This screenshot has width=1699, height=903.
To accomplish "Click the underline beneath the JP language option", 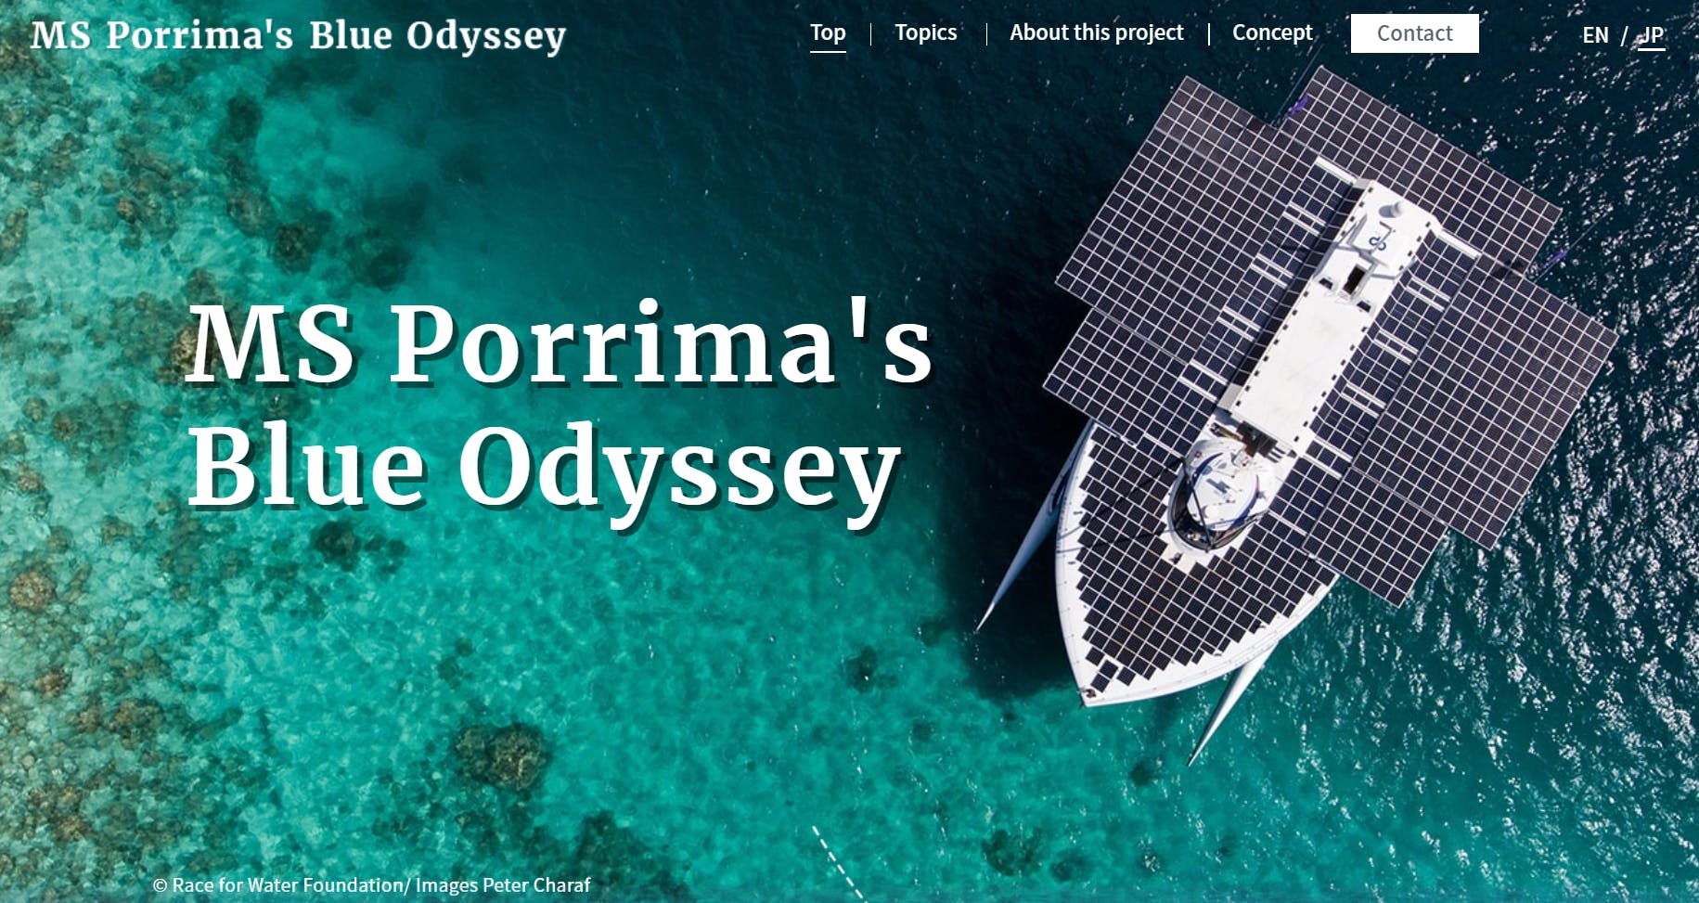I will (1652, 49).
